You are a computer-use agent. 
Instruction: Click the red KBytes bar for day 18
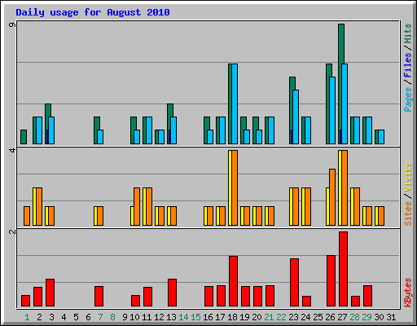(233, 281)
